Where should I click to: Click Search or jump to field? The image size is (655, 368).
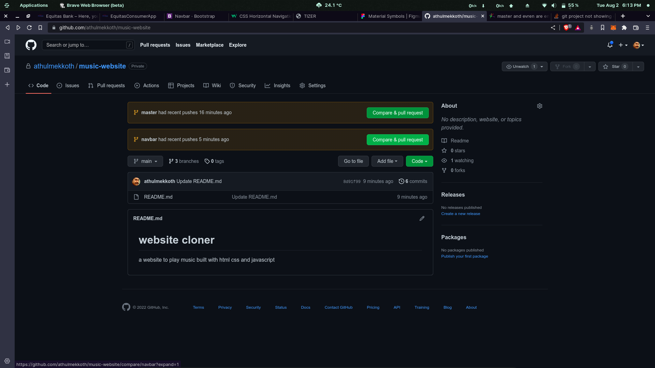(x=88, y=45)
